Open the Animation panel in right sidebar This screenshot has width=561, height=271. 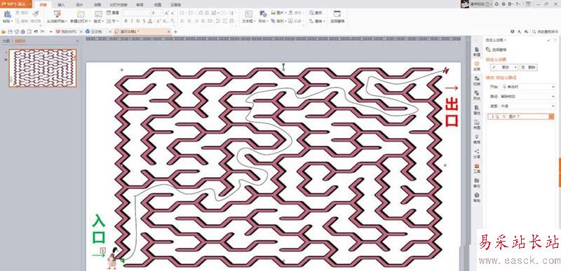(x=477, y=66)
